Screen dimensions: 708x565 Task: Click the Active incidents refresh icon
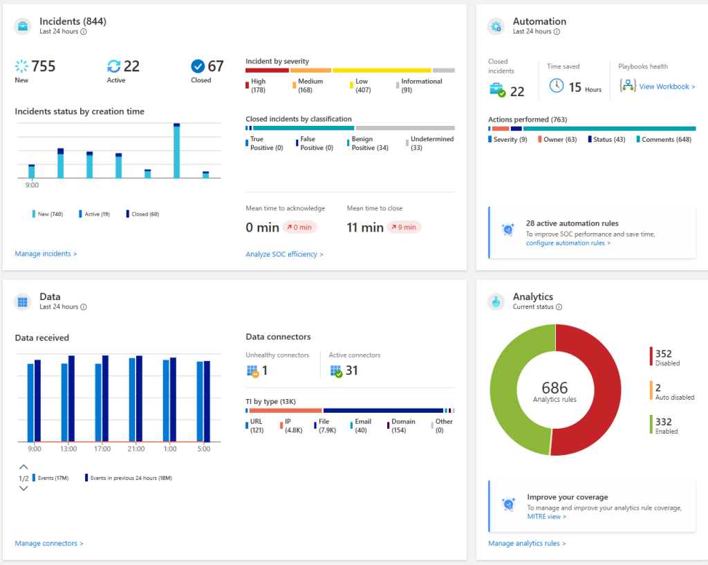point(114,66)
